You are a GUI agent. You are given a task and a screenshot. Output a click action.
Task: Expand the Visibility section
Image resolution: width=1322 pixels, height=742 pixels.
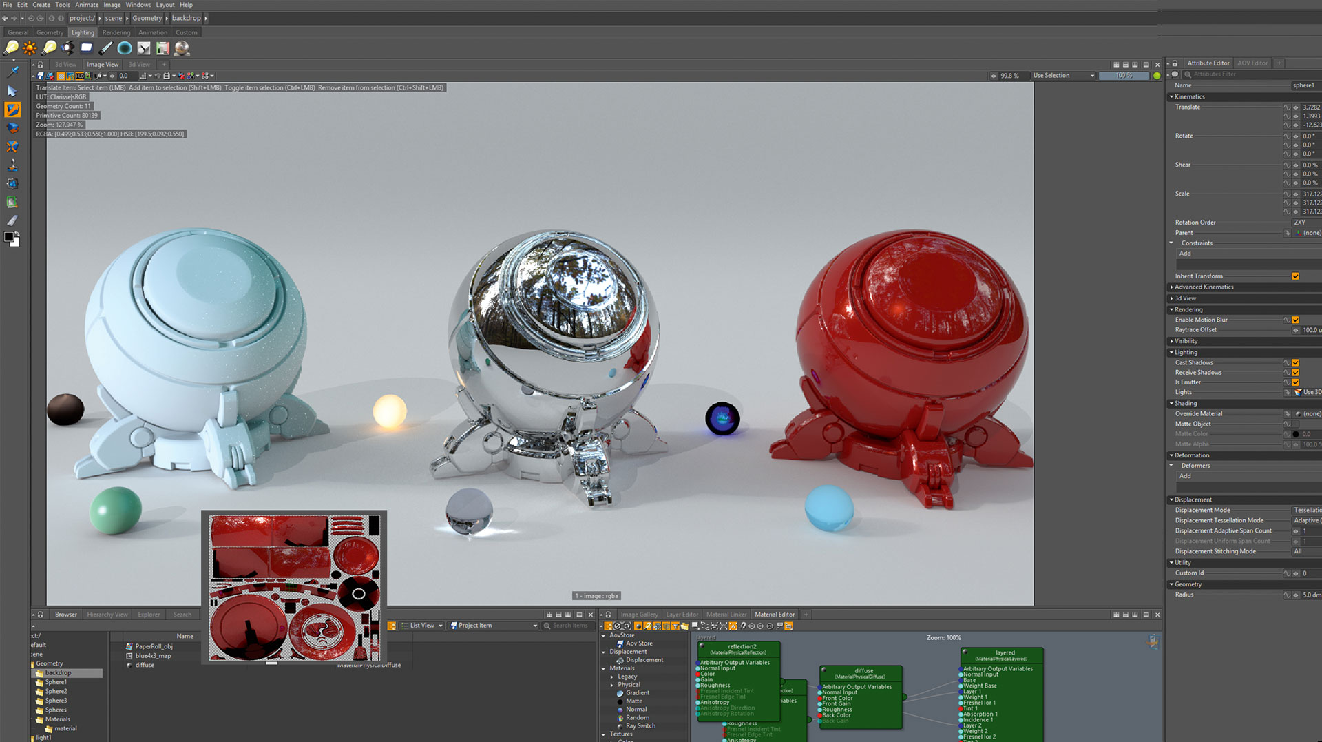pyautogui.click(x=1171, y=341)
